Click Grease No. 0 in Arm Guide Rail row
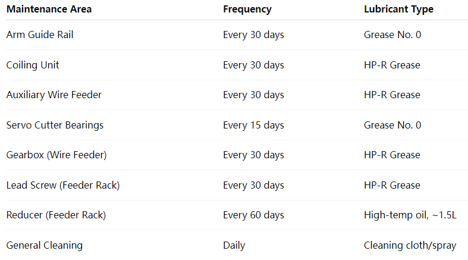468x260 pixels. click(x=392, y=35)
